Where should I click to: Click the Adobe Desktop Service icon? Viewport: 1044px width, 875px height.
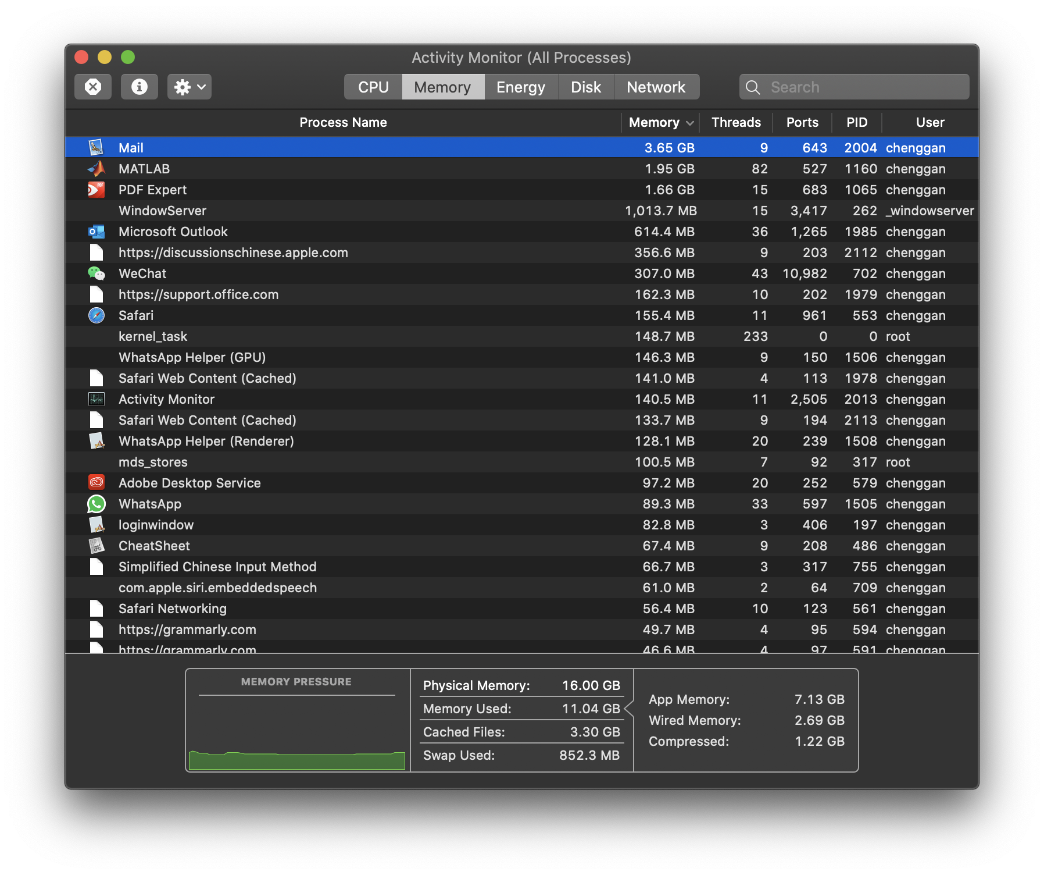pyautogui.click(x=96, y=483)
